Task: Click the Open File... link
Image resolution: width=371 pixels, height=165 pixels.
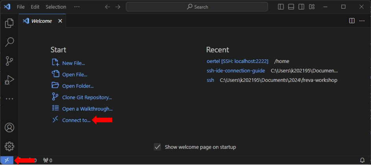Action: click(75, 74)
